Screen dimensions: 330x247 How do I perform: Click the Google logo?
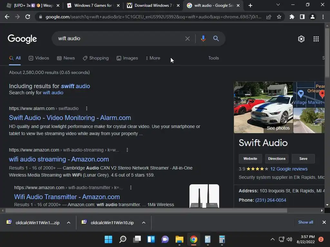pos(22,39)
